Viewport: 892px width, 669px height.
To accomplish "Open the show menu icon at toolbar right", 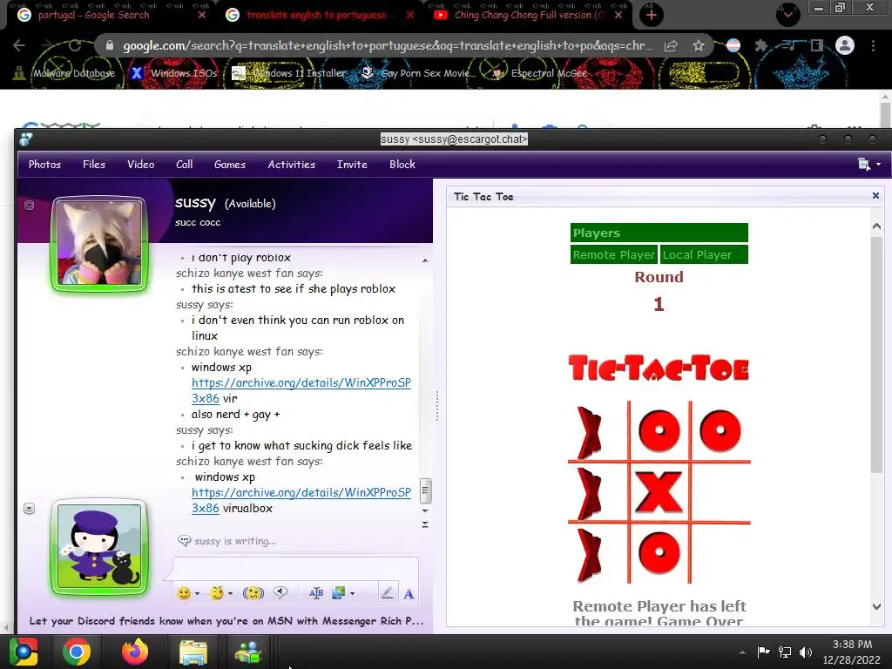I will (864, 165).
